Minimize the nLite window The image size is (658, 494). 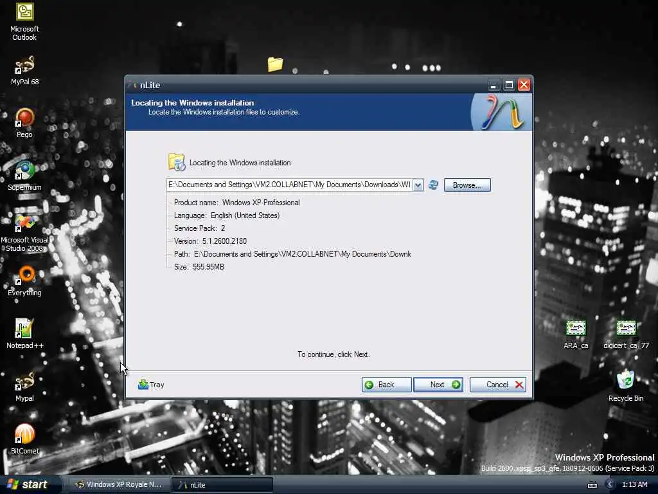coord(494,86)
